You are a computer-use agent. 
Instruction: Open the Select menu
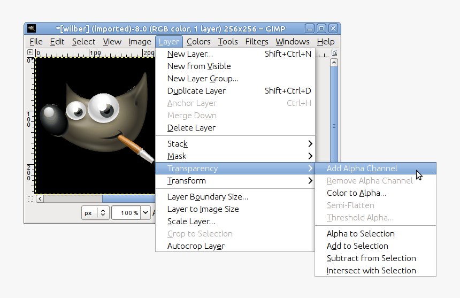pyautogui.click(x=83, y=42)
